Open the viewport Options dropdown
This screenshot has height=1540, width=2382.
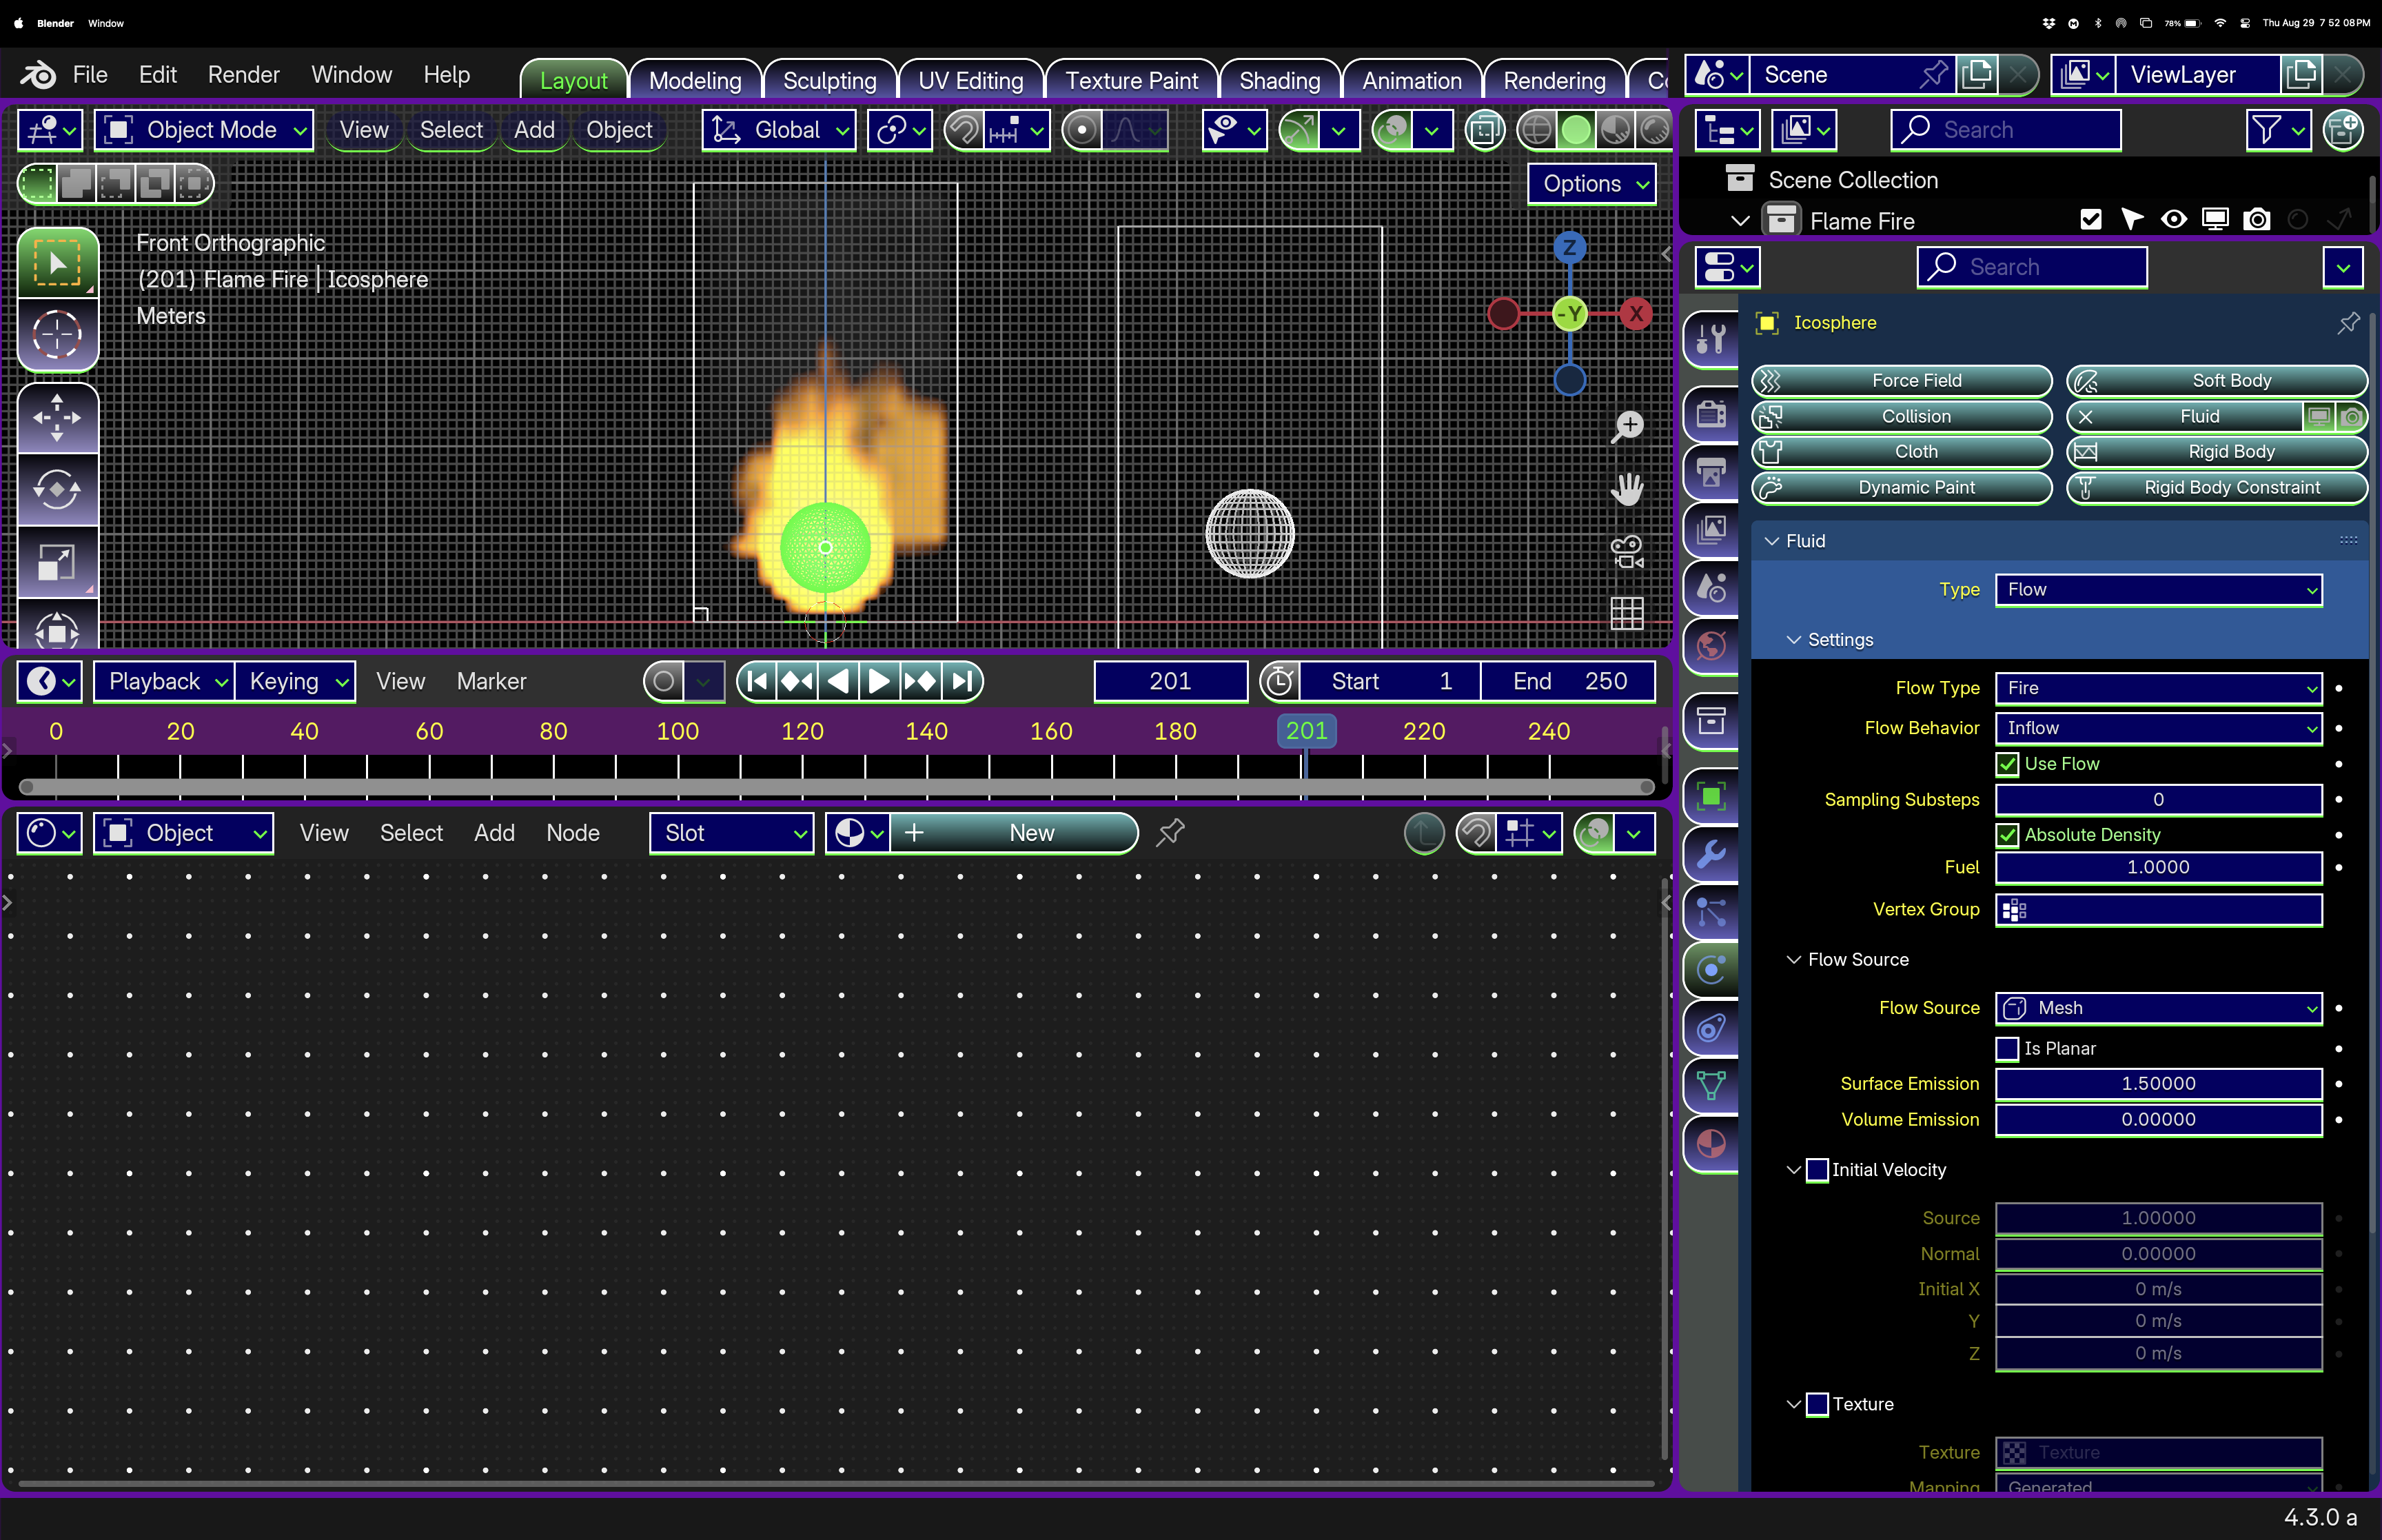(x=1592, y=184)
